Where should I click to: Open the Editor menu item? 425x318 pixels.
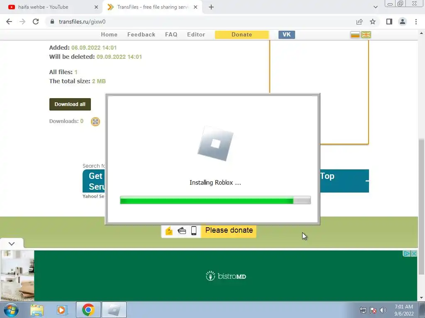coord(196,35)
